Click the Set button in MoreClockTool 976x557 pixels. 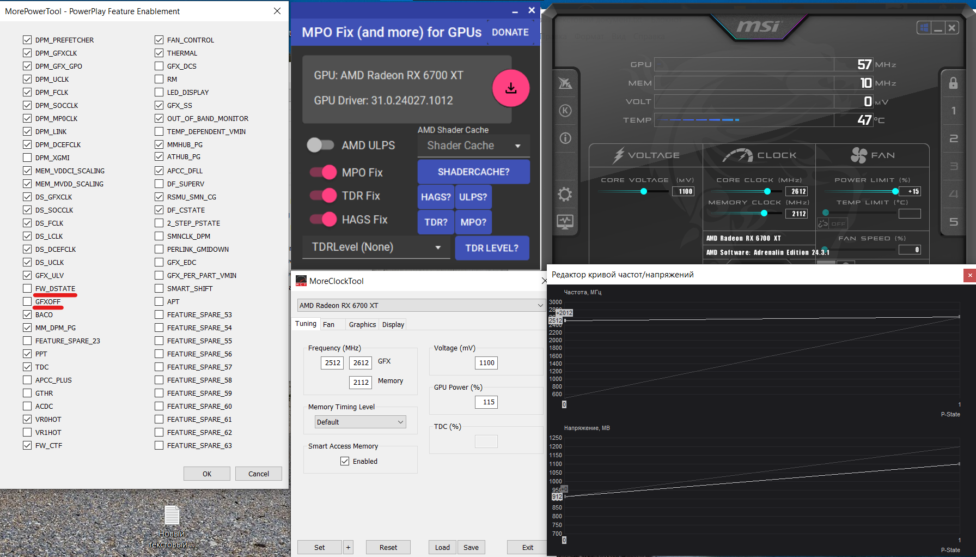pyautogui.click(x=320, y=547)
